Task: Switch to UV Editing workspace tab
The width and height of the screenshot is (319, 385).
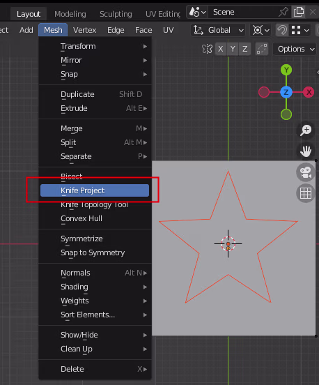Action: [x=163, y=14]
